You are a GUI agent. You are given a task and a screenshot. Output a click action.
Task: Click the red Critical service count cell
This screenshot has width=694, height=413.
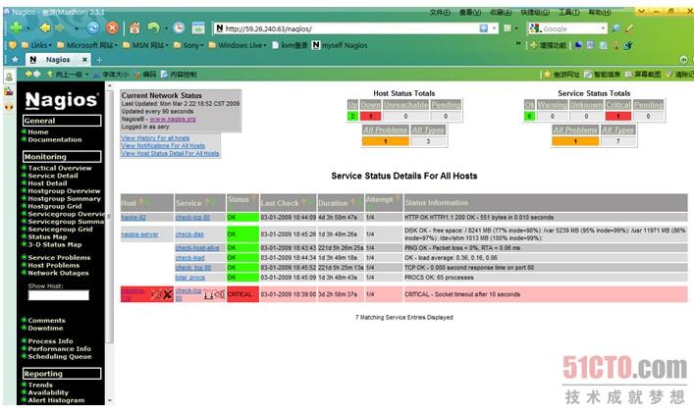click(617, 116)
